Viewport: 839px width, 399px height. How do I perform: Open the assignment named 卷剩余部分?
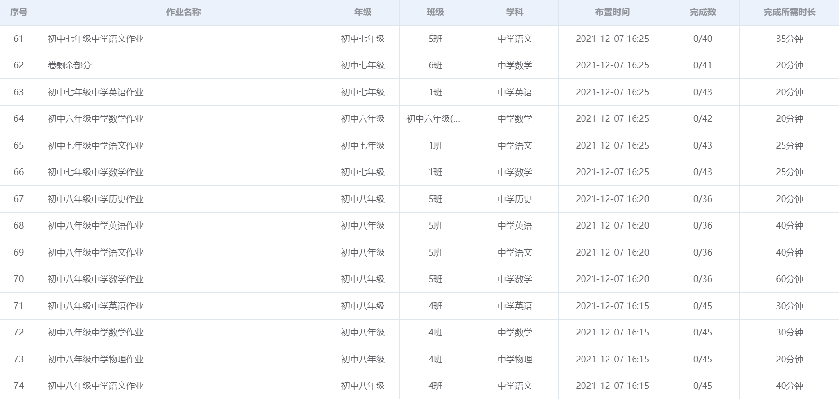tap(69, 65)
